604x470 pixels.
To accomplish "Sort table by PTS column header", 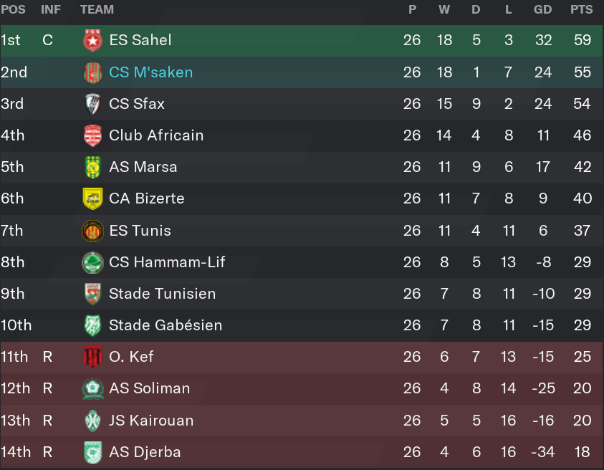I will point(581,9).
